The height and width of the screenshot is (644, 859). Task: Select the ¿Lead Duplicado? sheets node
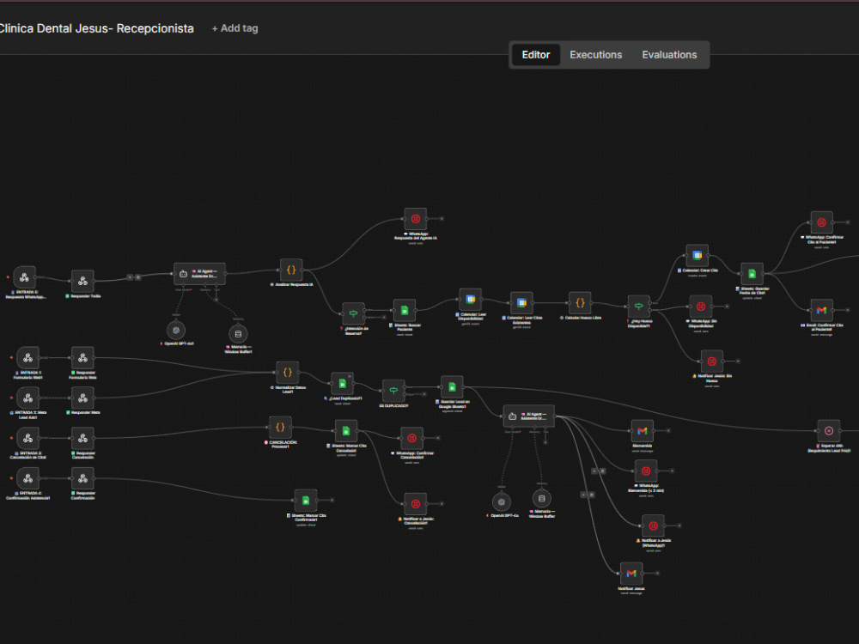pyautogui.click(x=343, y=383)
